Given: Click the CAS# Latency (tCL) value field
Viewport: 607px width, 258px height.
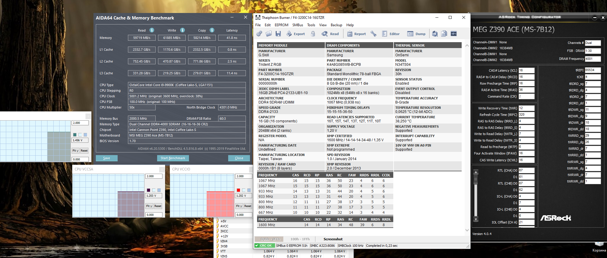Looking at the screenshot, I should (526, 70).
